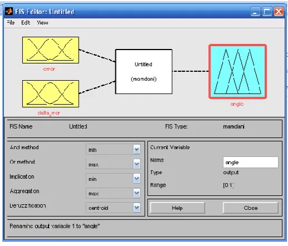Click the 'Aggregation' label
Viewport: 288px width, 246px height.
point(25,191)
